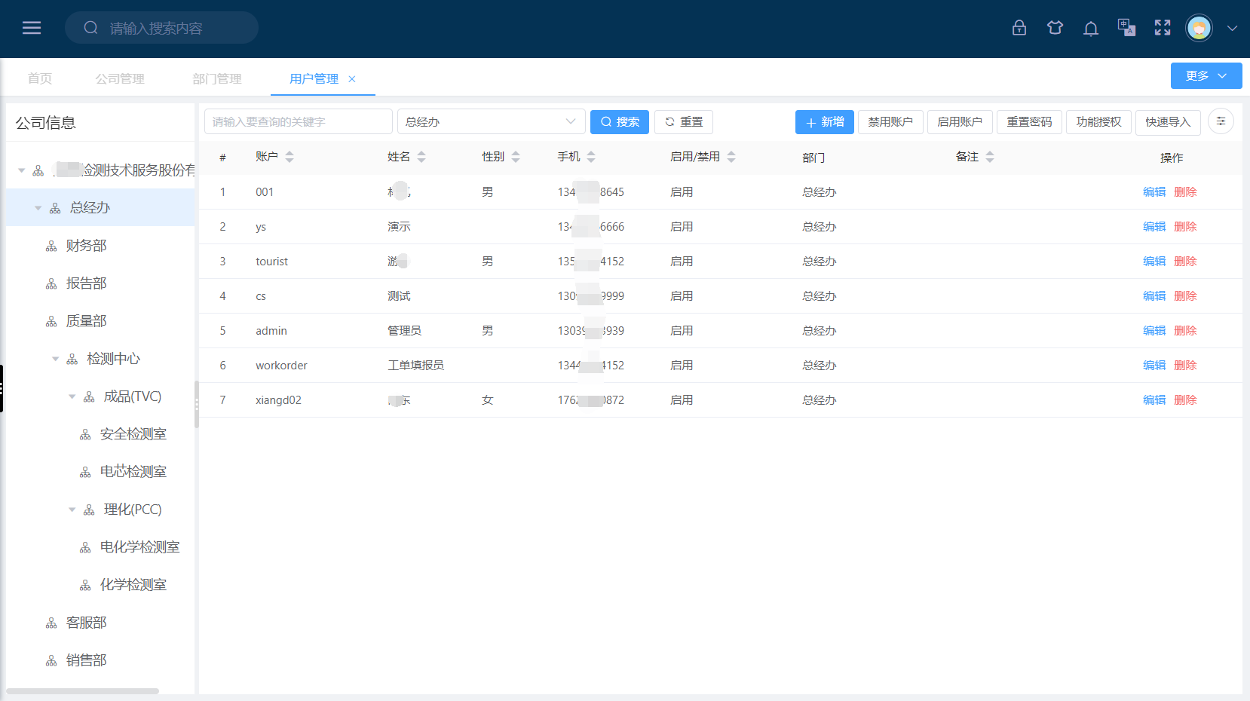Click organization icon beside 质量部

tap(51, 322)
